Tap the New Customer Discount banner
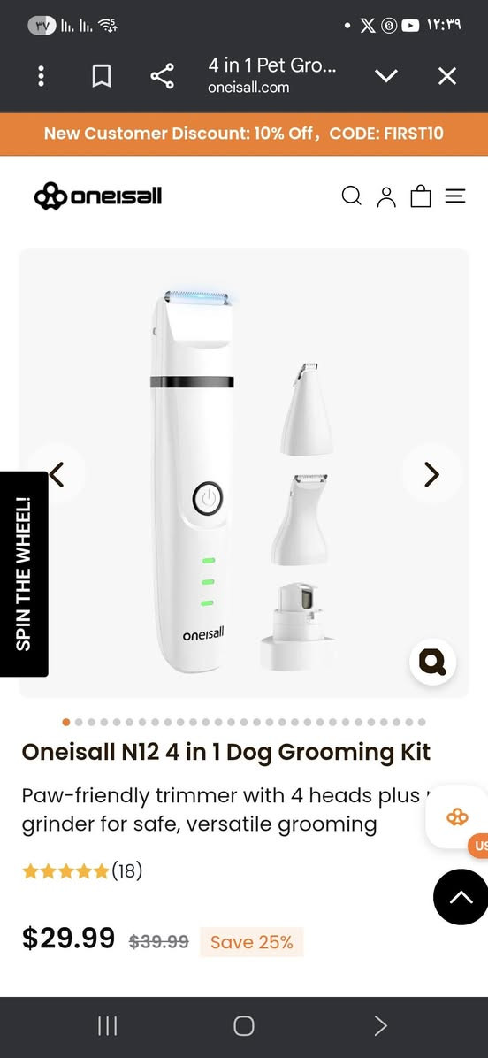The width and height of the screenshot is (488, 1058). tap(244, 134)
